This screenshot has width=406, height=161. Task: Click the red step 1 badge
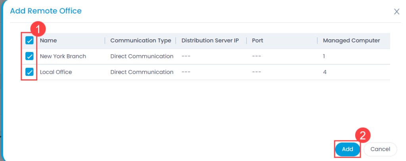(x=38, y=29)
